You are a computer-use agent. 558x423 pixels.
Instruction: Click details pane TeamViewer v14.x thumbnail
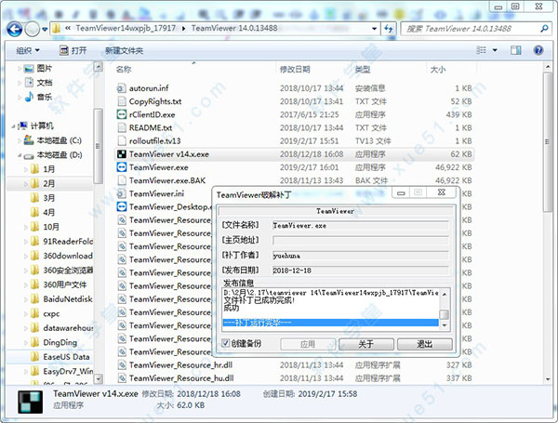[31, 402]
